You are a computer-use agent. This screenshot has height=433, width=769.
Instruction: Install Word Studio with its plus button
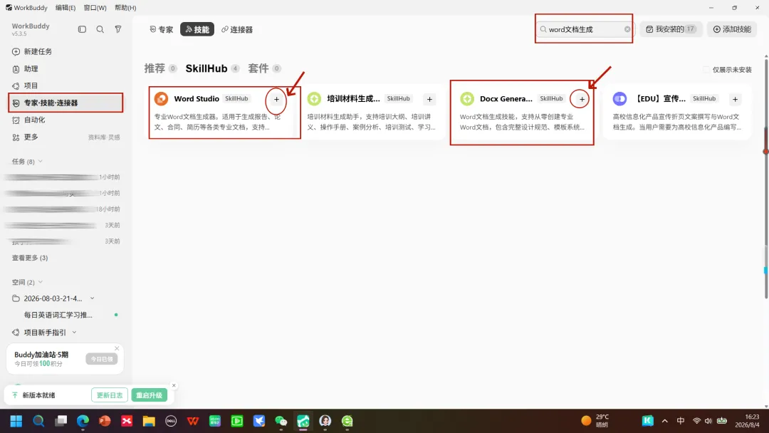coord(276,99)
